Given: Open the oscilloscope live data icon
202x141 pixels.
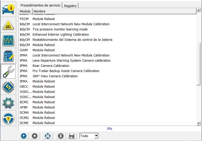Looking at the screenshot, I should (x=8, y=40).
